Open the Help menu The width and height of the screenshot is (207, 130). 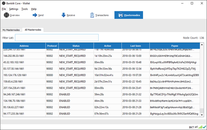[34, 9]
